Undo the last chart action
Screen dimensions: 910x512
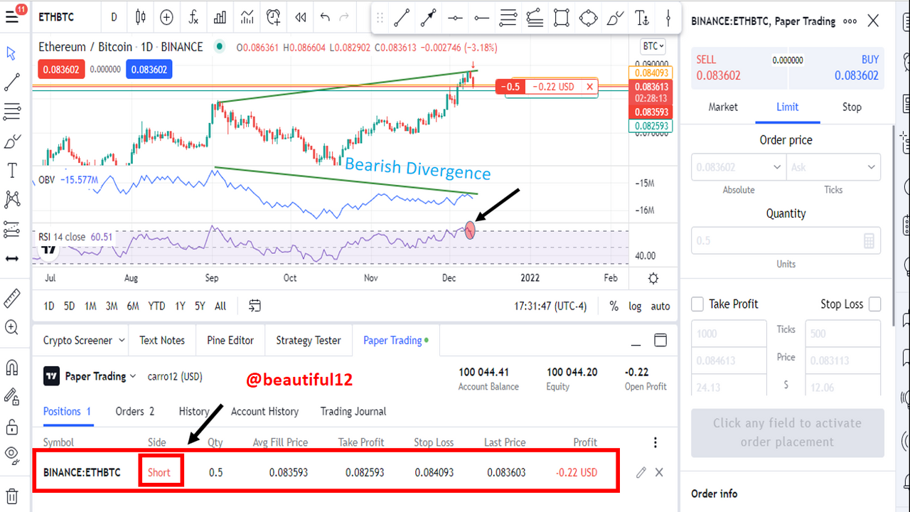click(326, 17)
